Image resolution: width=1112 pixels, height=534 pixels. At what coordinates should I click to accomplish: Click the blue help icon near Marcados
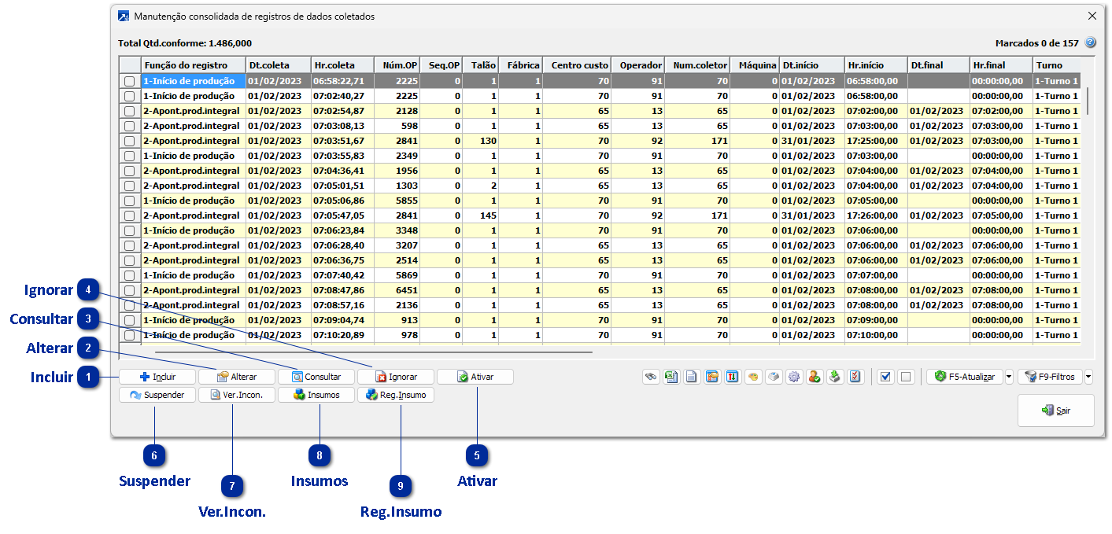(x=1090, y=43)
